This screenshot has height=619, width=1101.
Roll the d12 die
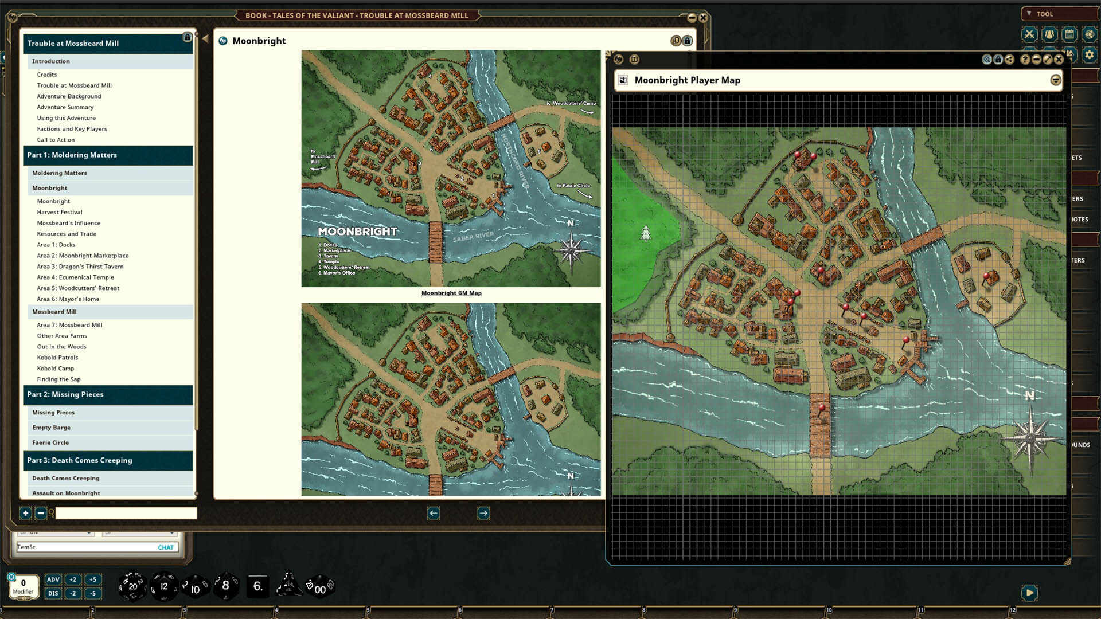(164, 586)
